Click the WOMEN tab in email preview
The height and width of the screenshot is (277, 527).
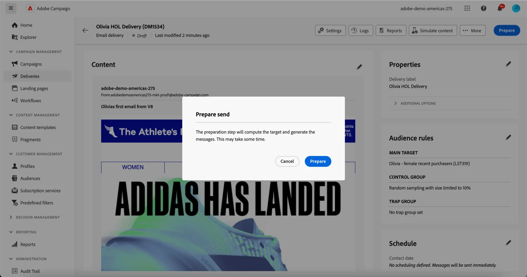point(133,167)
